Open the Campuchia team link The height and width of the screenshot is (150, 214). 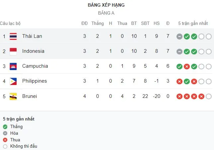(x=35, y=66)
